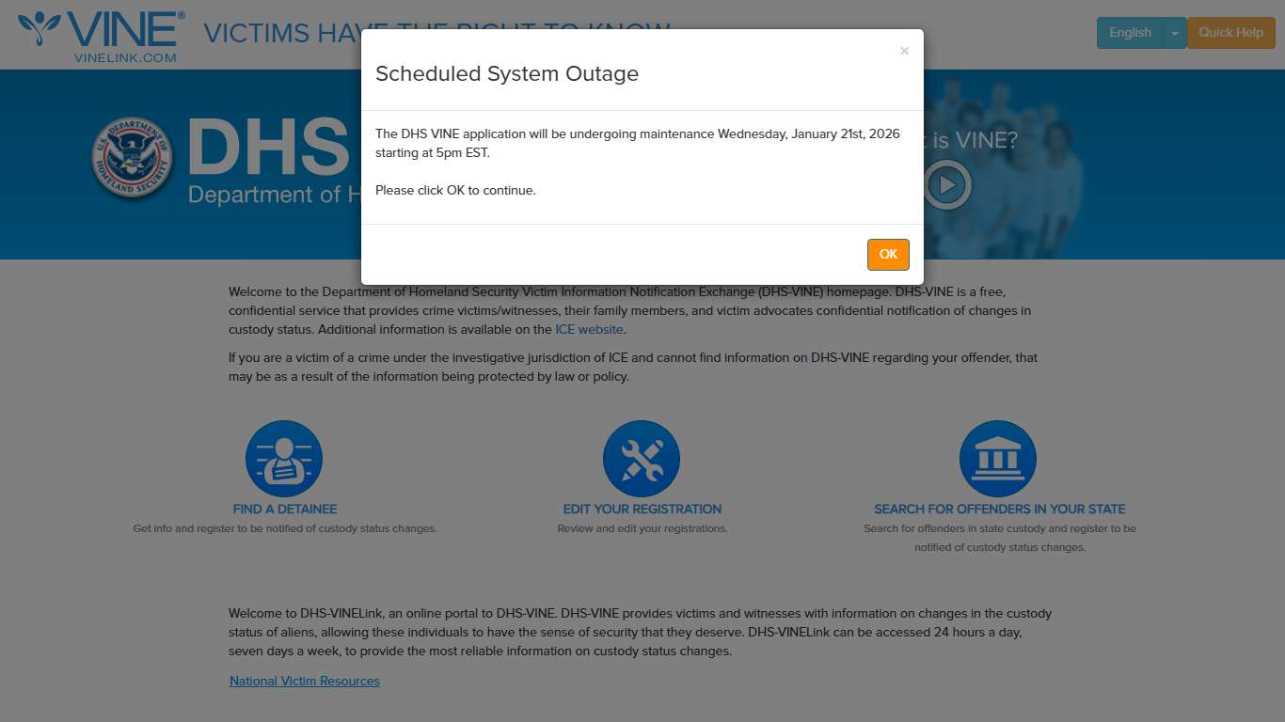Viewport: 1285px width, 722px height.
Task: Open Quick Help
Action: pos(1230,33)
